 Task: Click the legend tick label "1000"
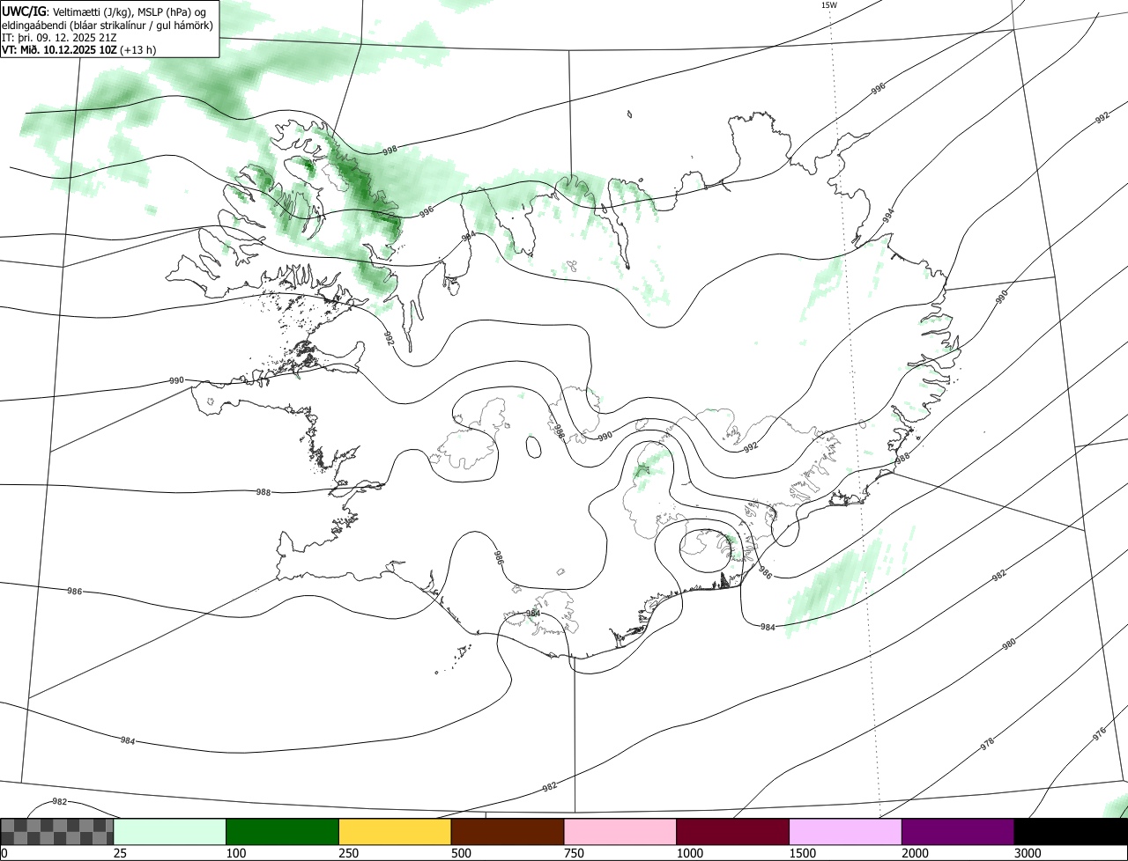(x=690, y=853)
